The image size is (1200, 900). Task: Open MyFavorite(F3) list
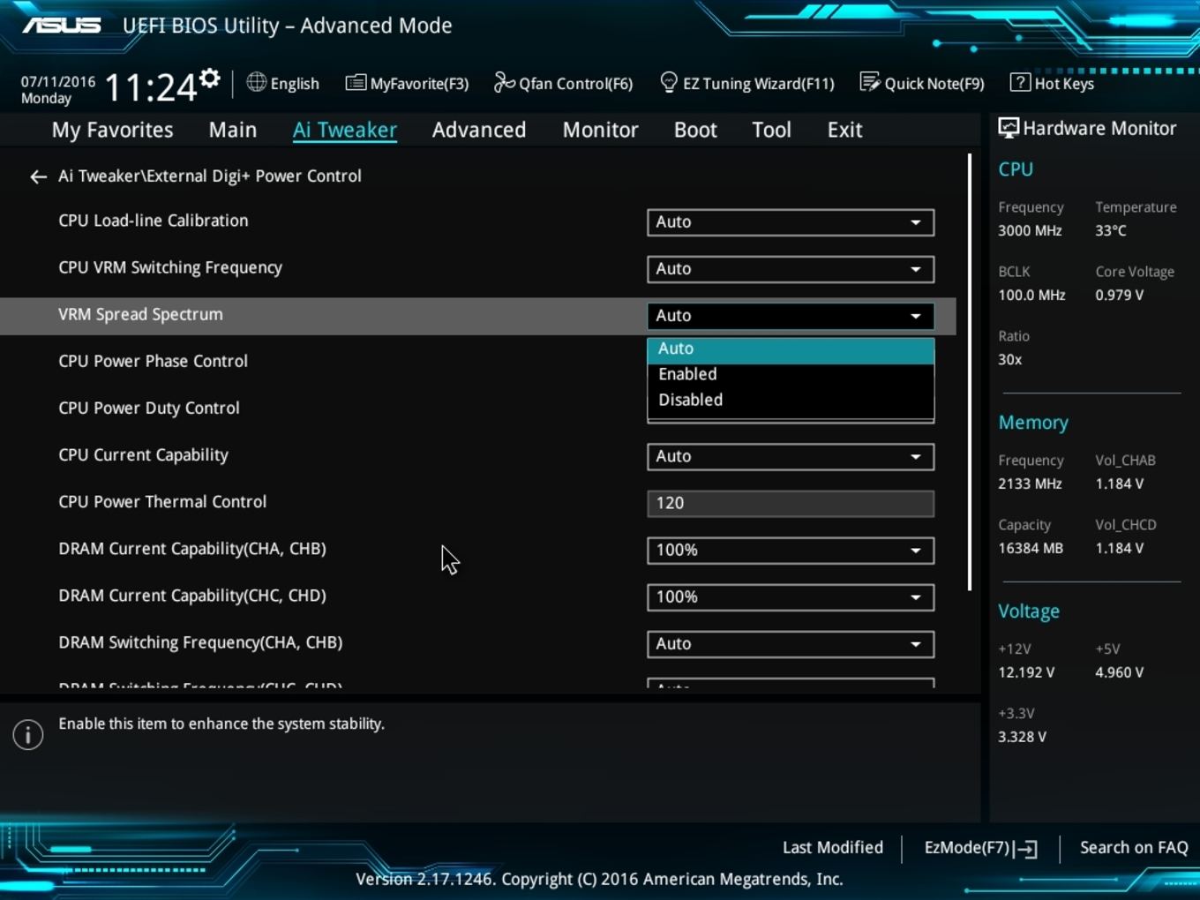pyautogui.click(x=407, y=83)
